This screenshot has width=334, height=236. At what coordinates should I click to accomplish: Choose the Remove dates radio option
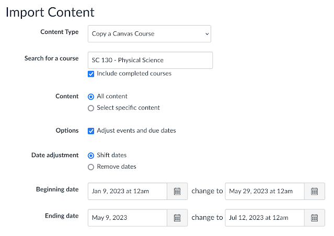91,167
